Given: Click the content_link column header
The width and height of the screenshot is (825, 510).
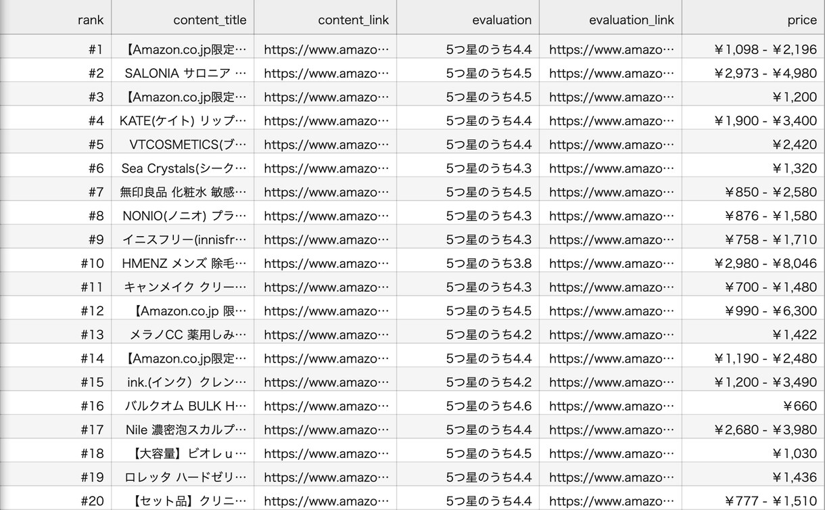Looking at the screenshot, I should pos(325,17).
